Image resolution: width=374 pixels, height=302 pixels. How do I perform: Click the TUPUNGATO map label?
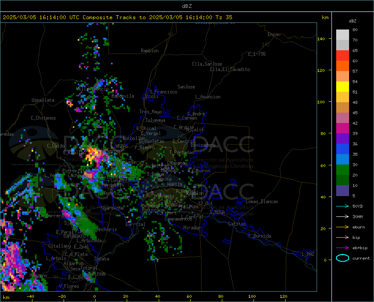click(74, 236)
